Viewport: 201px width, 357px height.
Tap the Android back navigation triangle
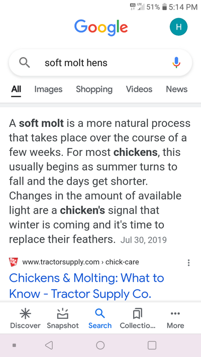[x=49, y=345]
